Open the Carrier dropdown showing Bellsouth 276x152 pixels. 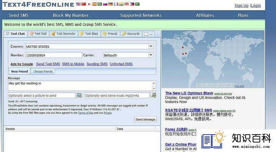(151, 55)
